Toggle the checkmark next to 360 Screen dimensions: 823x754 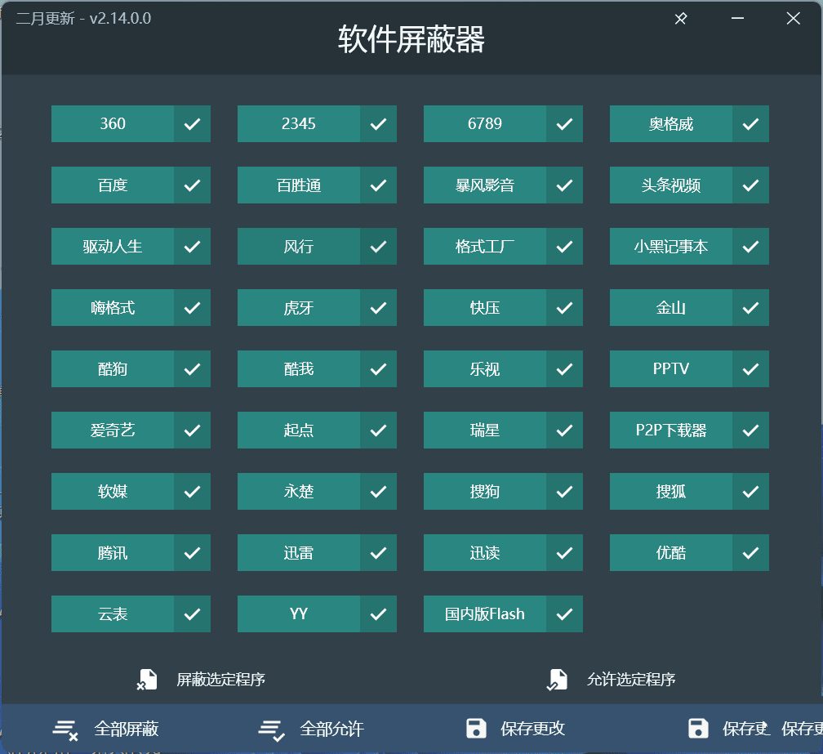192,124
